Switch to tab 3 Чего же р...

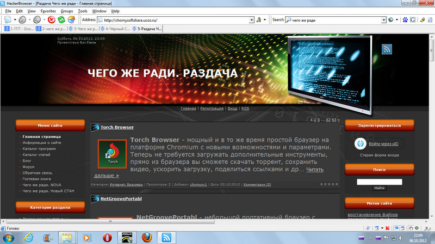[x=83, y=29]
